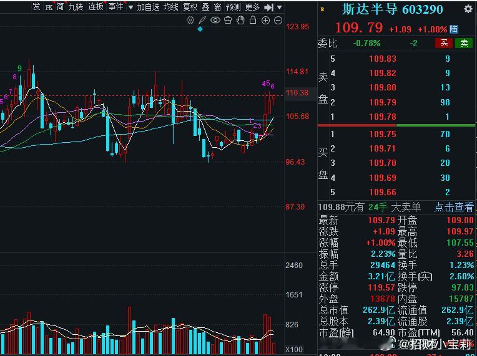Click the sell-buy ratio red-green bar
The height and width of the screenshot is (356, 477).
396,125
